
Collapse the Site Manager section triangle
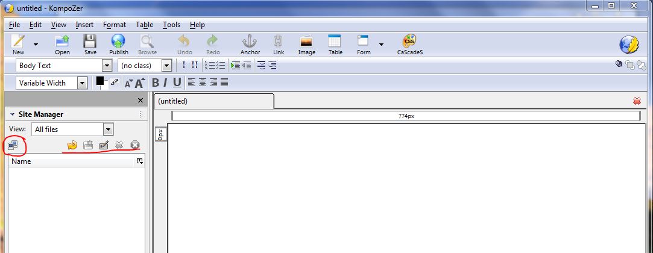[12, 114]
